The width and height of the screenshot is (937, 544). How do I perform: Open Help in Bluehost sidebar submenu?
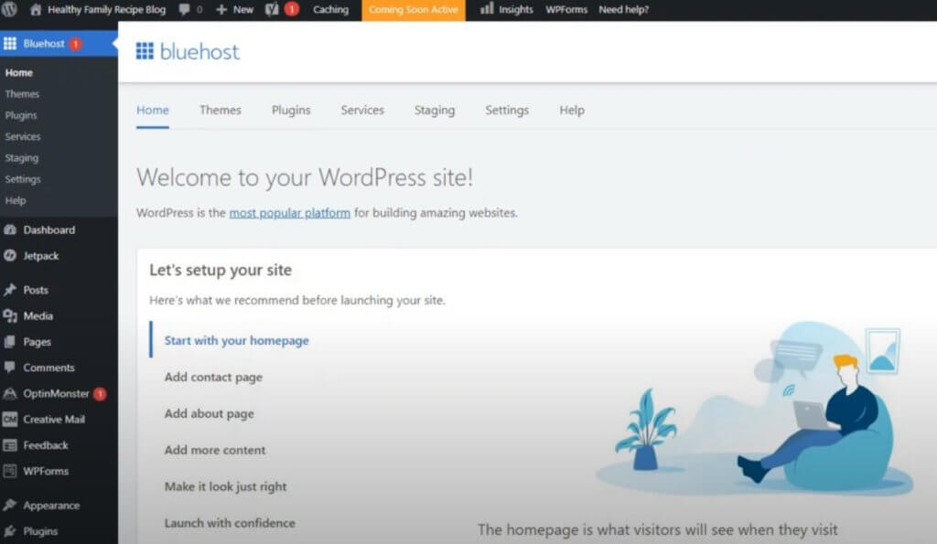pos(16,200)
